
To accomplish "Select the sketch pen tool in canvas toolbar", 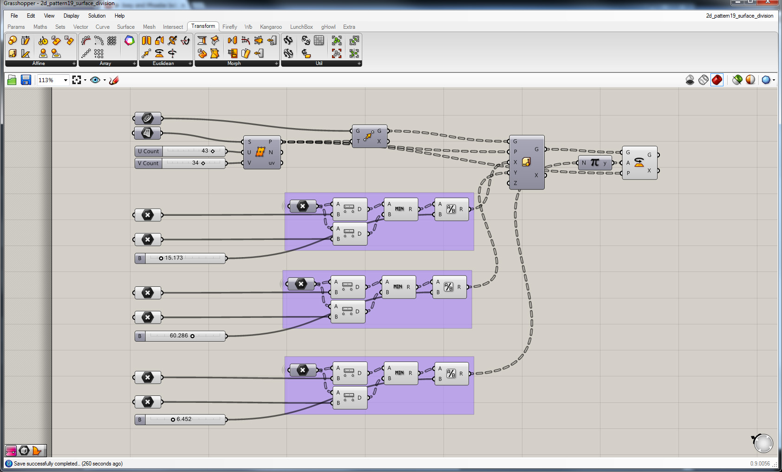I will click(114, 80).
